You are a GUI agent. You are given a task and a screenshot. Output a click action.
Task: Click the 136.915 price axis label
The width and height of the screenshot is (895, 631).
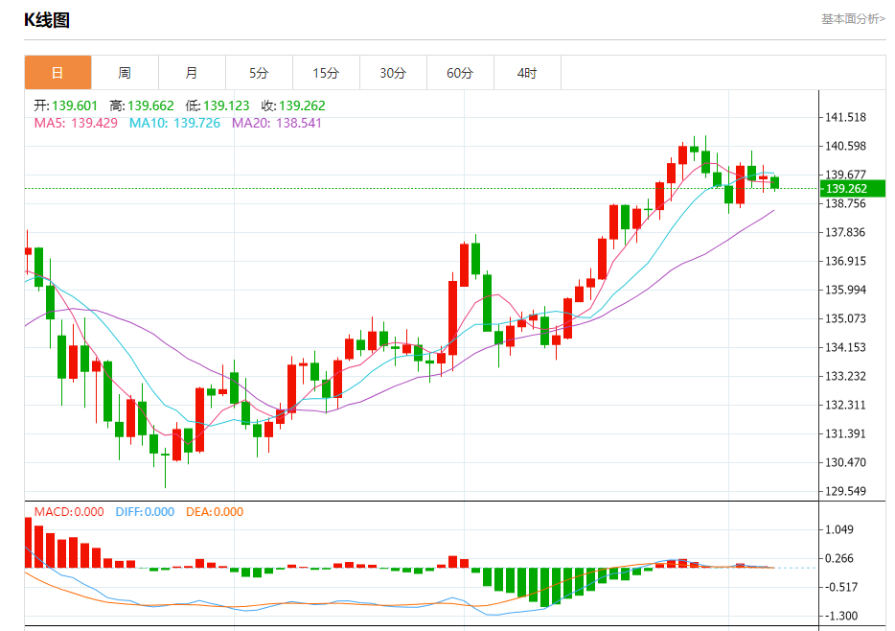[846, 261]
